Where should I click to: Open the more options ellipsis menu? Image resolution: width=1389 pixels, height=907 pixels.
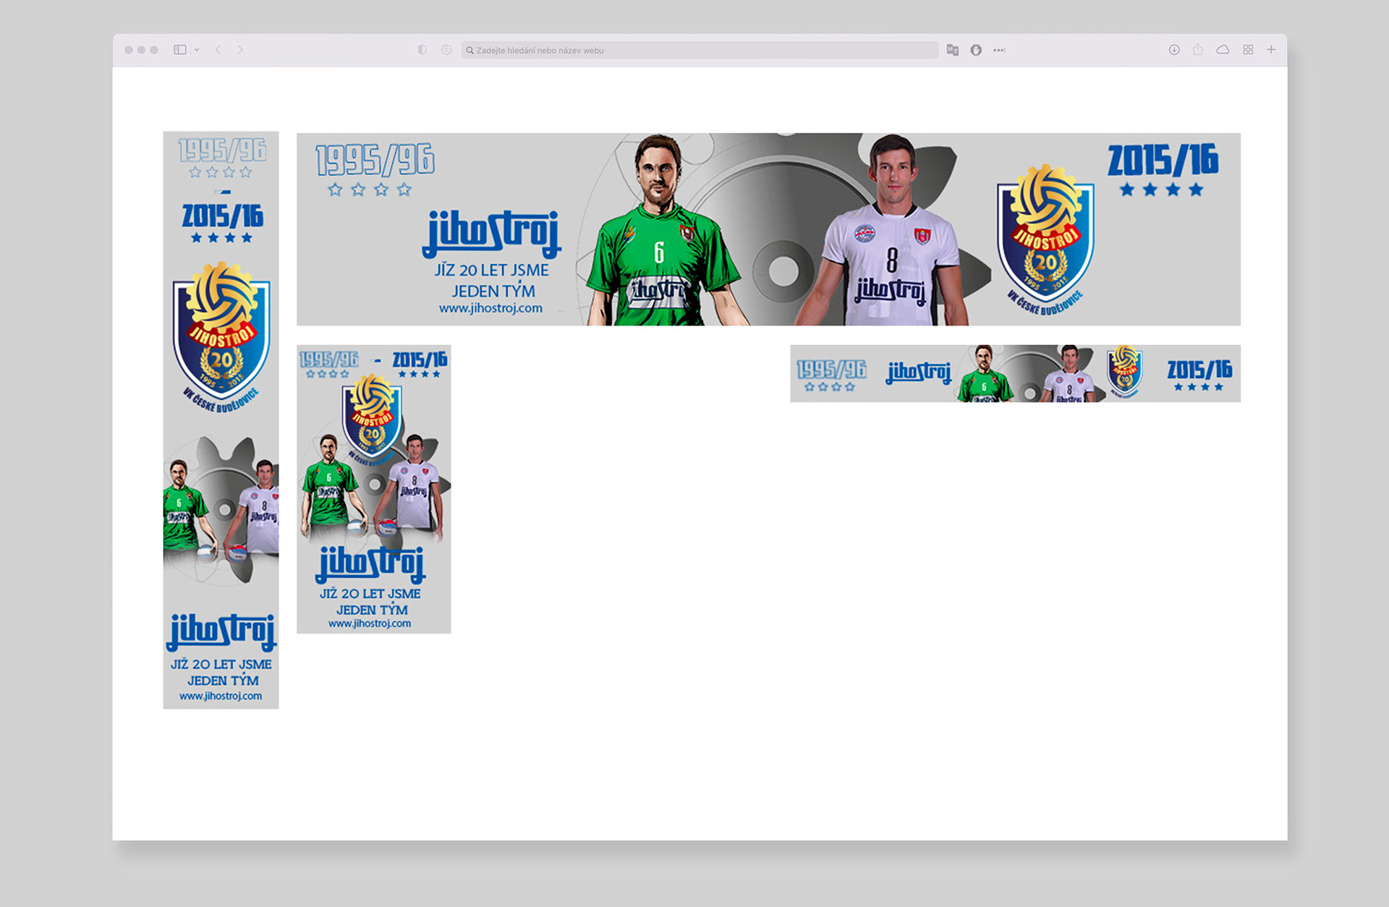click(999, 50)
